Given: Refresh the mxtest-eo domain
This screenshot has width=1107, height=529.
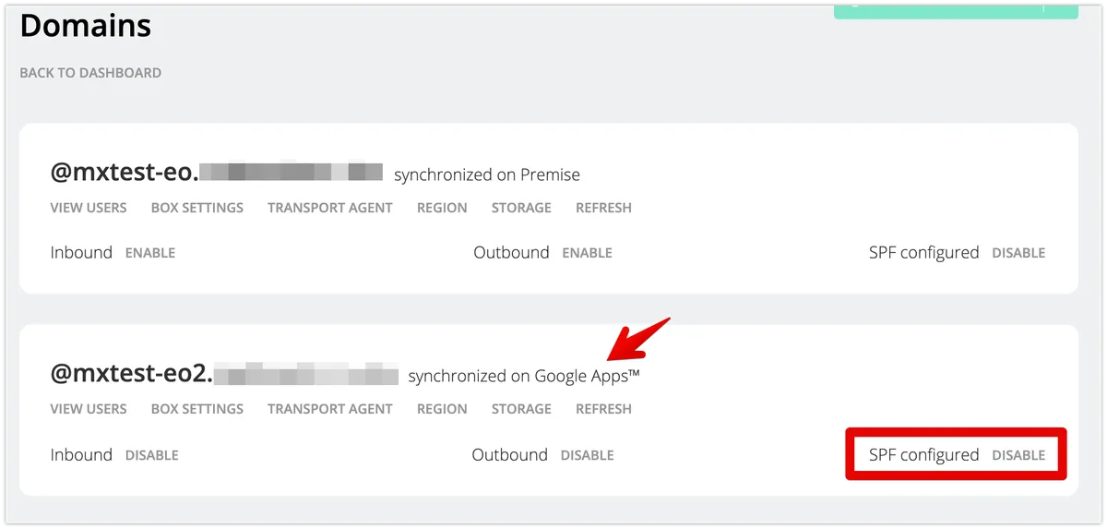Looking at the screenshot, I should click(603, 208).
